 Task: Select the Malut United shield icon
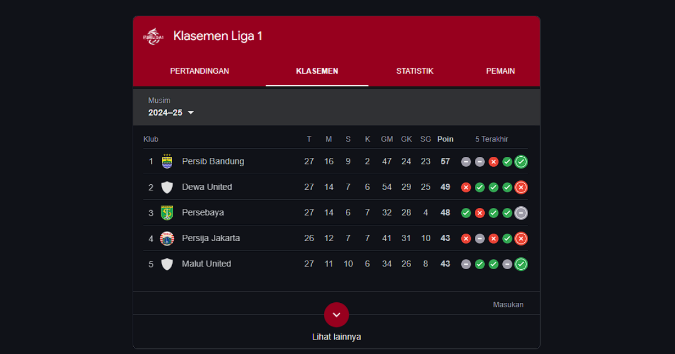coord(167,264)
